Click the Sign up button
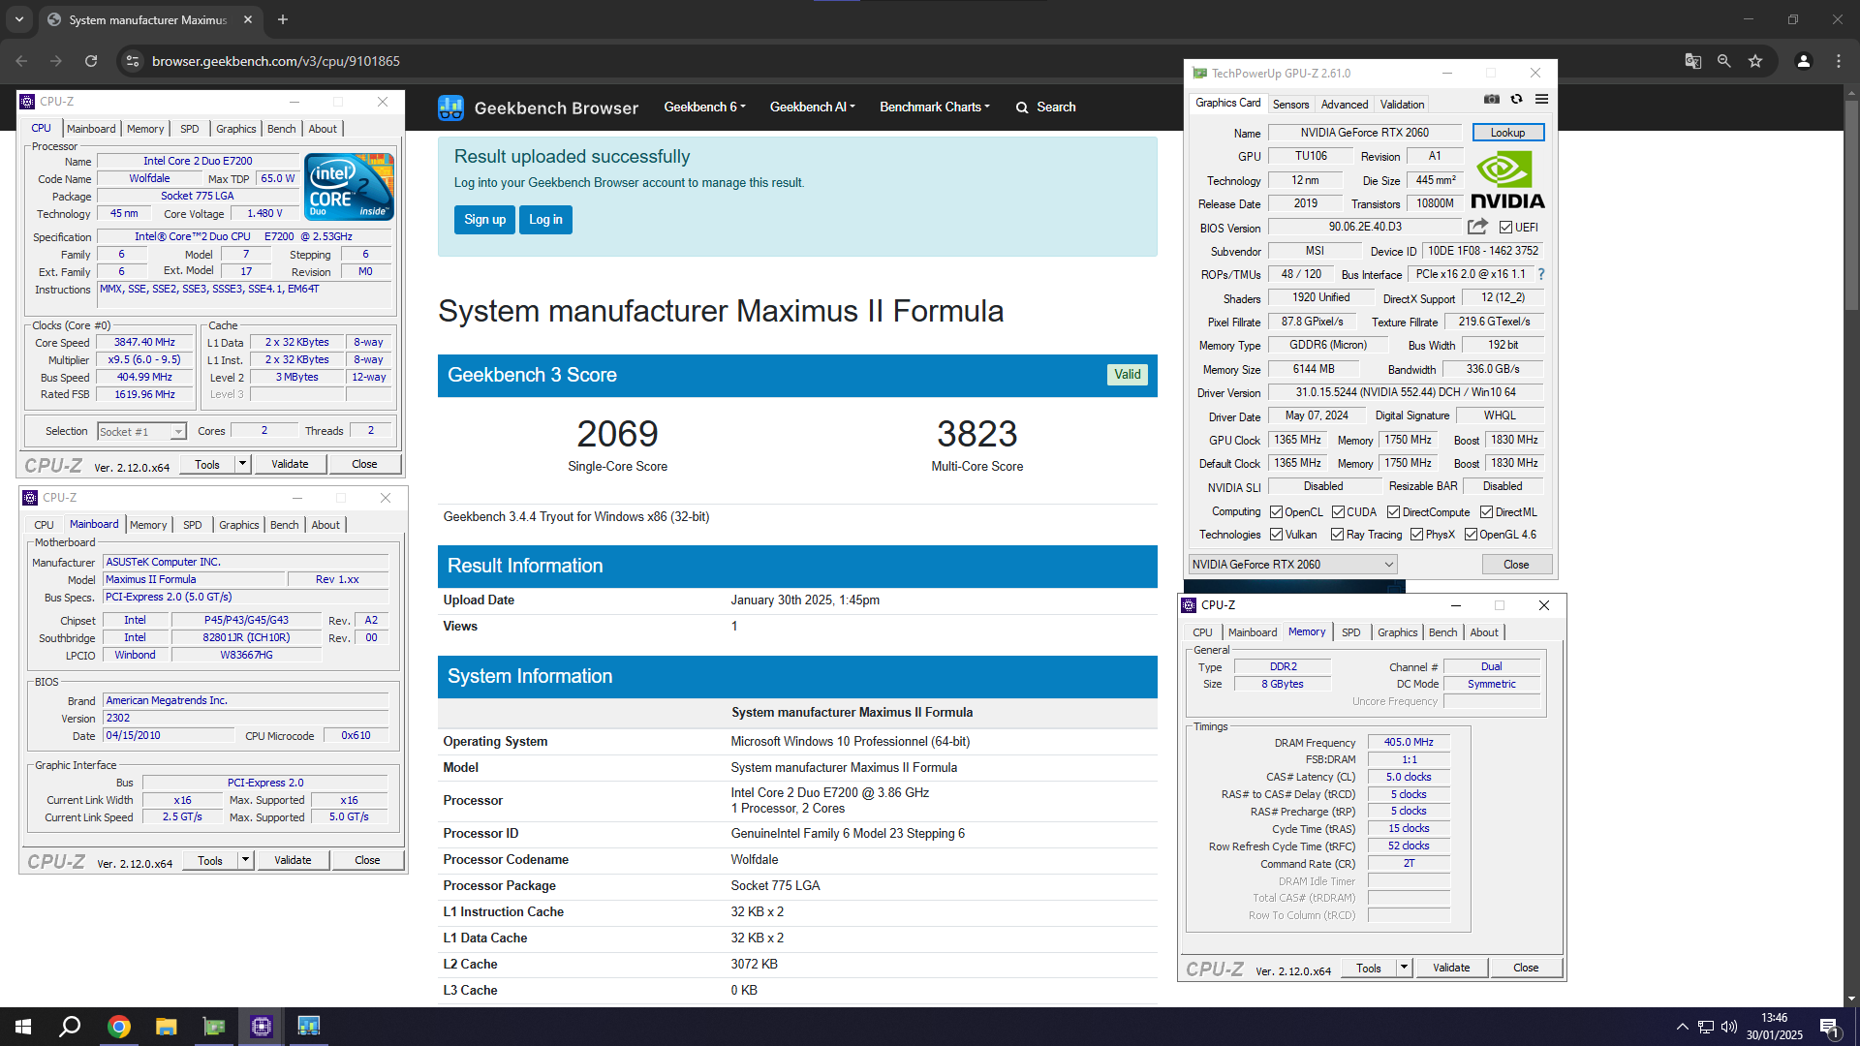 484,220
